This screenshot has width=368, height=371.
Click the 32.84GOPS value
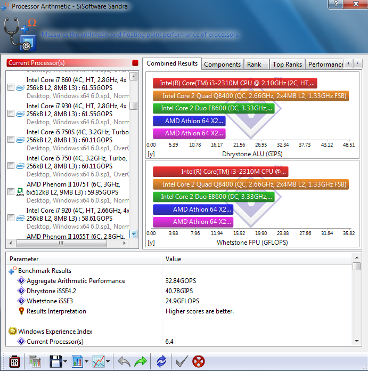(181, 280)
